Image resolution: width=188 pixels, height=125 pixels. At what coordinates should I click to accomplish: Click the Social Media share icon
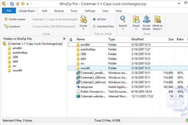tap(147, 19)
